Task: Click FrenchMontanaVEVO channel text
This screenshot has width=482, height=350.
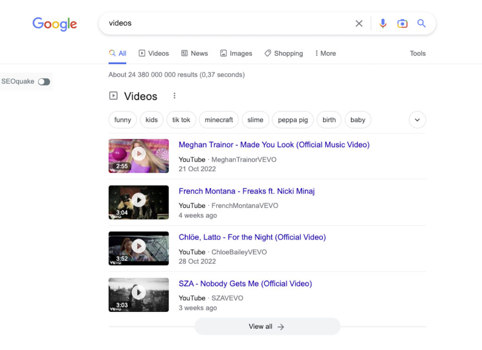Action: tap(245, 206)
